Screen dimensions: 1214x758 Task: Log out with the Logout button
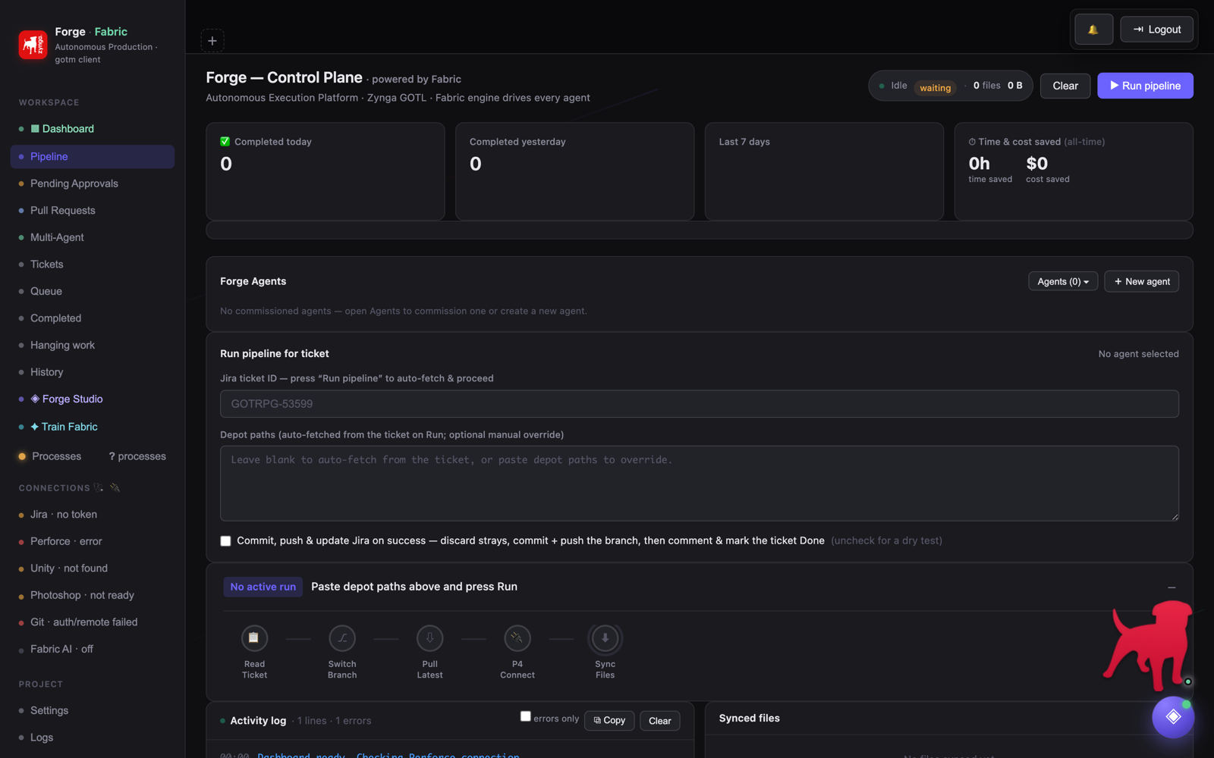coord(1156,30)
